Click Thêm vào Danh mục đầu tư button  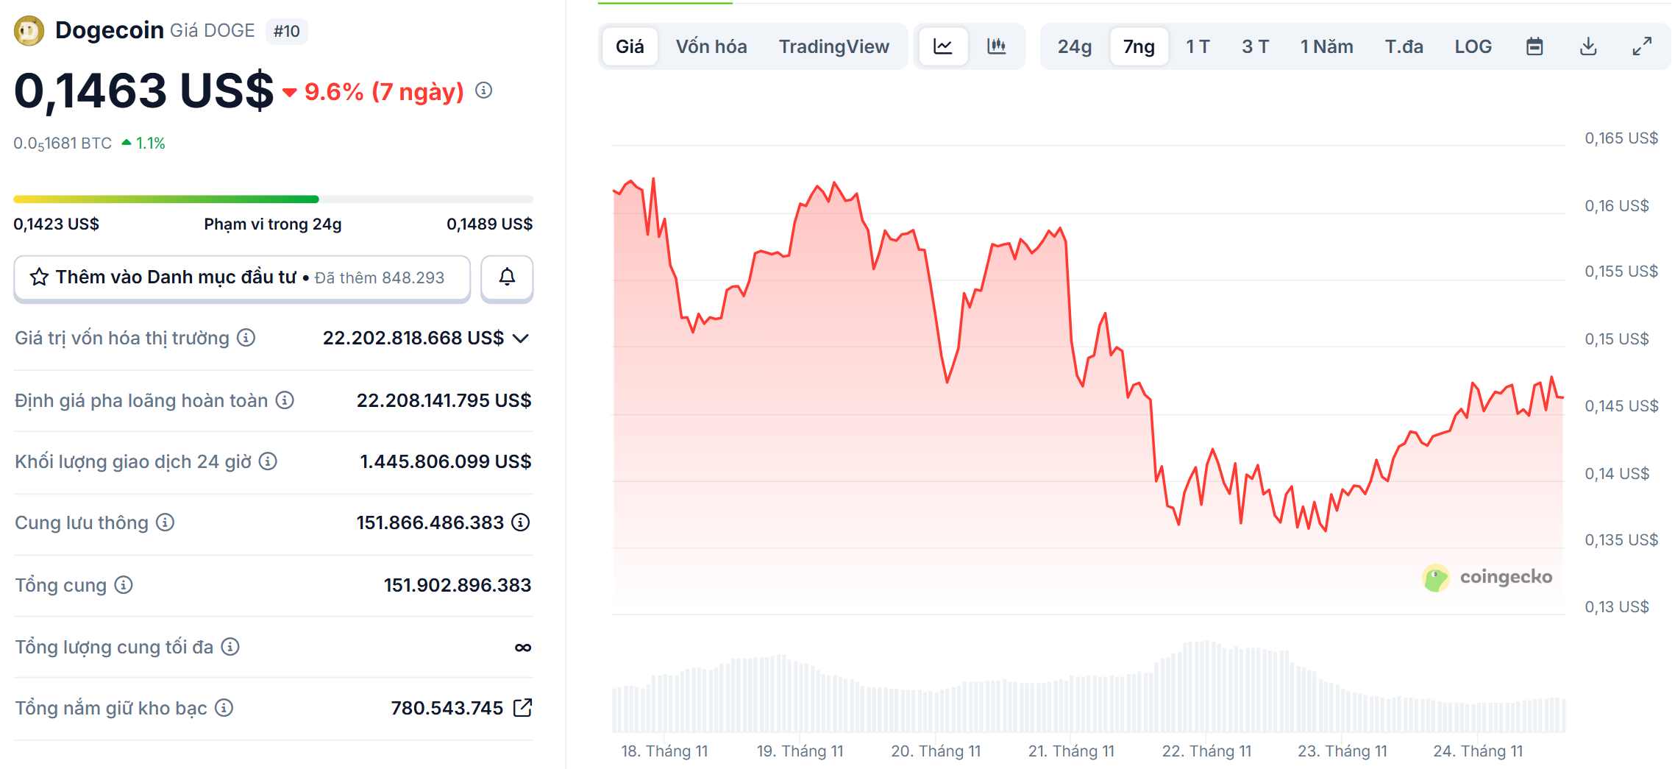point(241,278)
